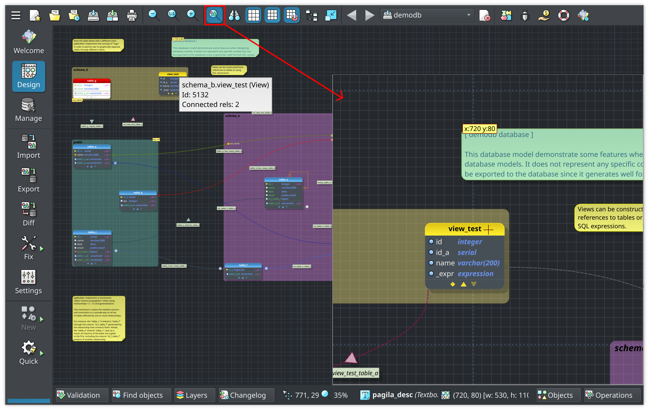This screenshot has height=410, width=649.
Task: Toggle canvas grid display
Action: [x=253, y=15]
